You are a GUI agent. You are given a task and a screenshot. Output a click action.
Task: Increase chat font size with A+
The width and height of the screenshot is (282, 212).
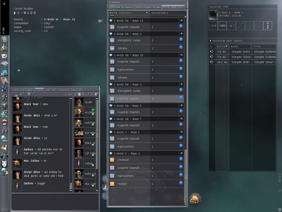click(x=70, y=94)
